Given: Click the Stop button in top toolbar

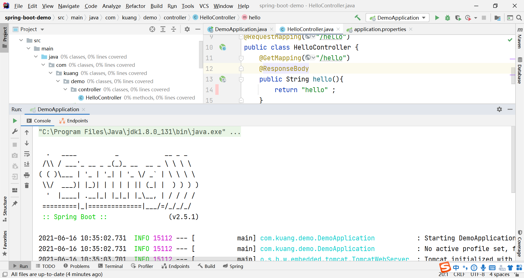Looking at the screenshot, I should point(484,18).
